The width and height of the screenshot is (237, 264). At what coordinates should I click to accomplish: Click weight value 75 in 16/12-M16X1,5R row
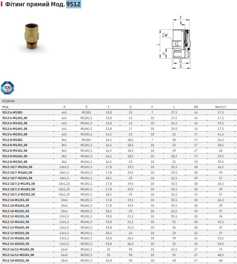[x=221, y=249]
